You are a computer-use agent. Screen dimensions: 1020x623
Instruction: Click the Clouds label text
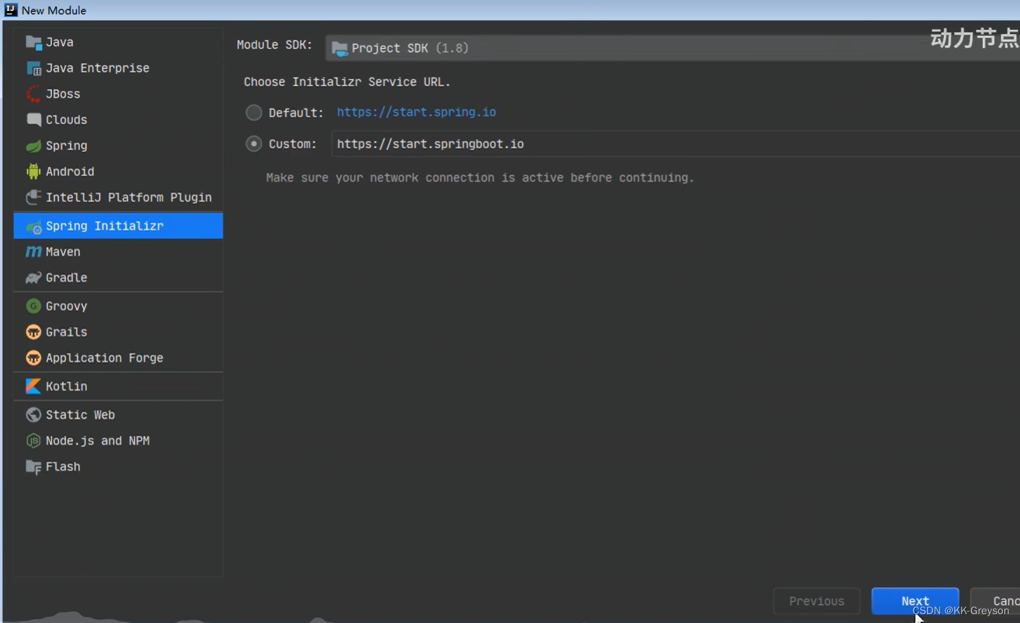[x=67, y=119]
